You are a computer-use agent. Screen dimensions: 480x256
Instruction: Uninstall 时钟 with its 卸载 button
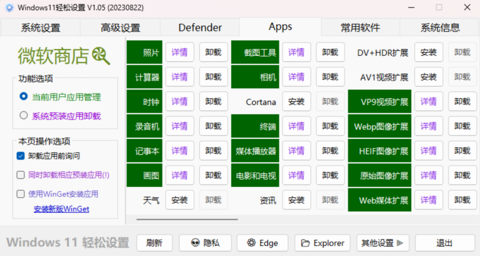(213, 101)
